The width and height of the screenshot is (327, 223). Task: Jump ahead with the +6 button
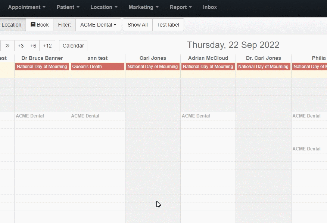tap(33, 46)
